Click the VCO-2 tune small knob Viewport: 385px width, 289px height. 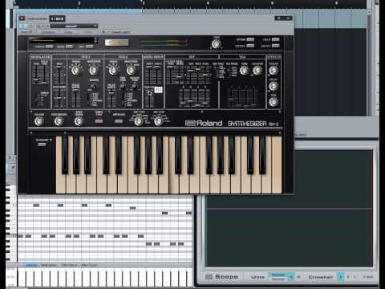click(123, 86)
